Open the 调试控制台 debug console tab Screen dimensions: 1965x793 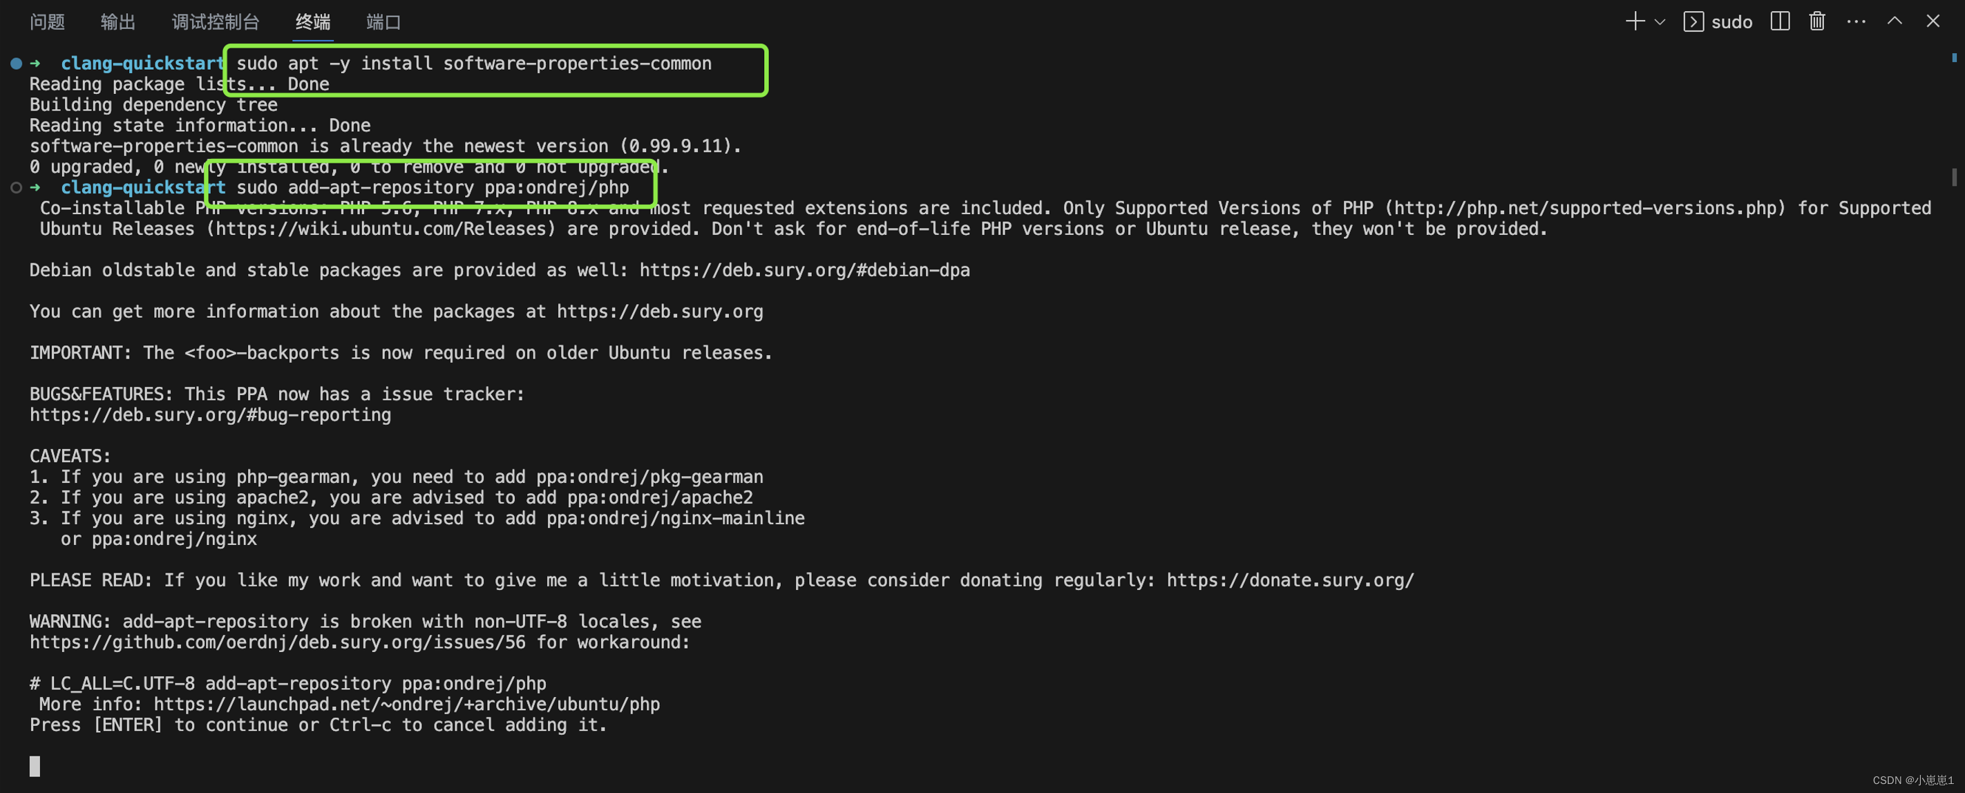click(216, 21)
